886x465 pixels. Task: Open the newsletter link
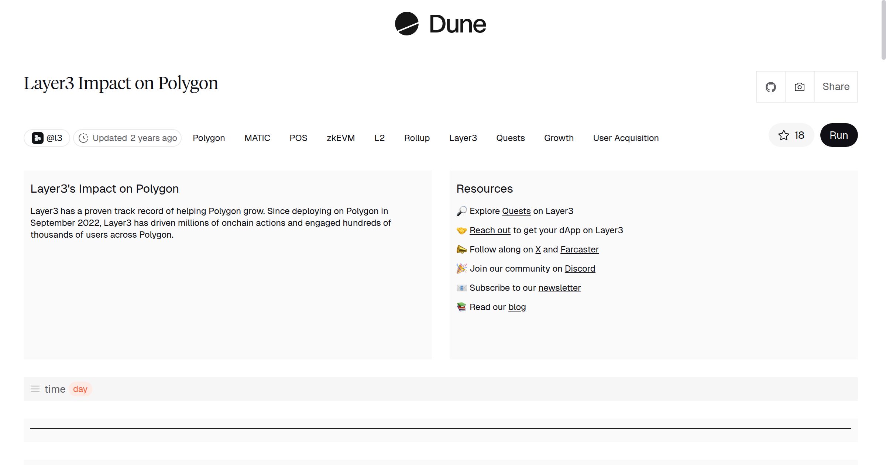point(559,288)
